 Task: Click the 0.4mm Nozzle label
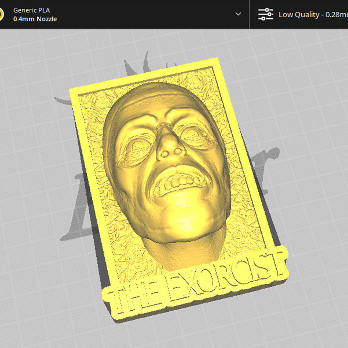point(35,19)
